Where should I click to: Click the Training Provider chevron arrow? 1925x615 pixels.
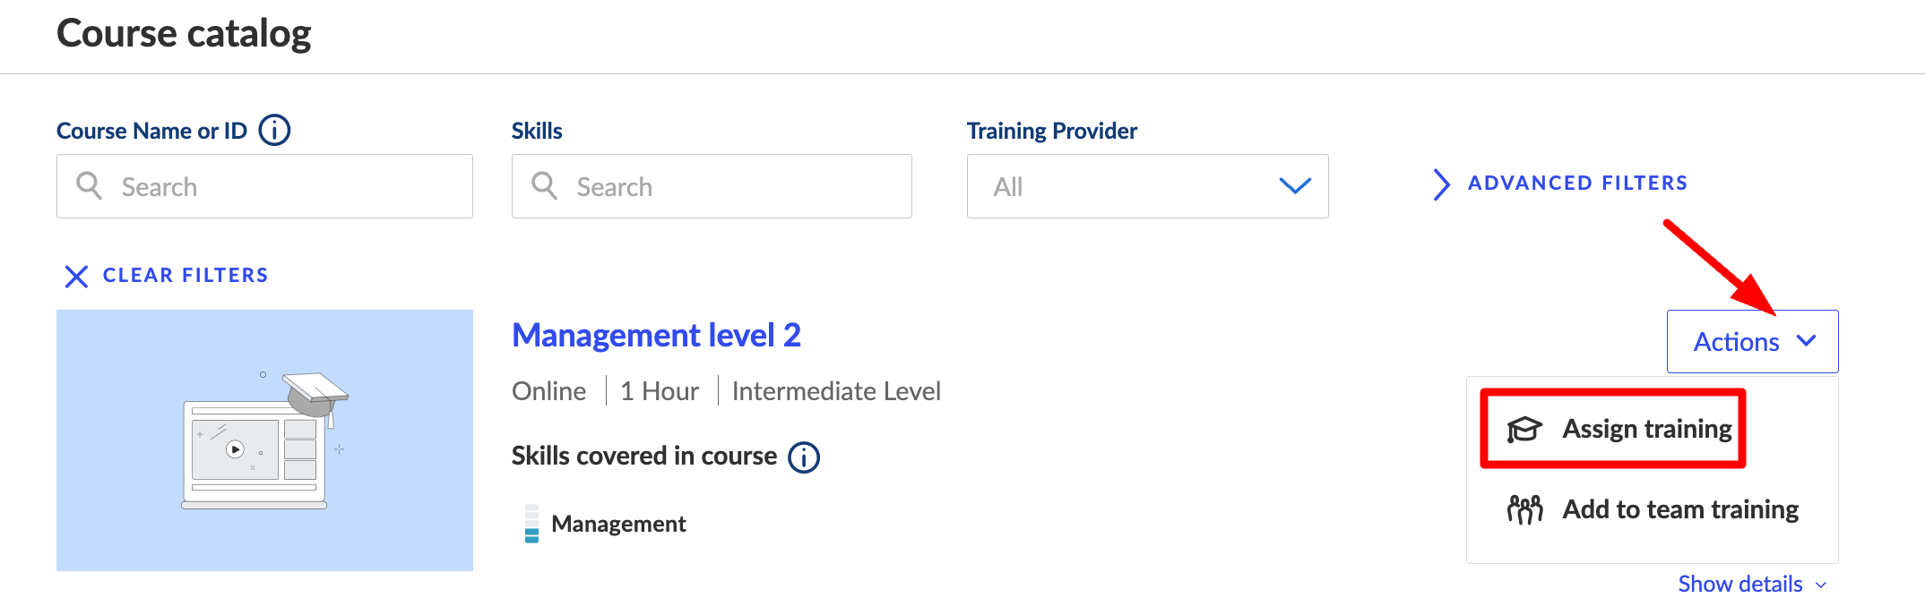[x=1294, y=186]
